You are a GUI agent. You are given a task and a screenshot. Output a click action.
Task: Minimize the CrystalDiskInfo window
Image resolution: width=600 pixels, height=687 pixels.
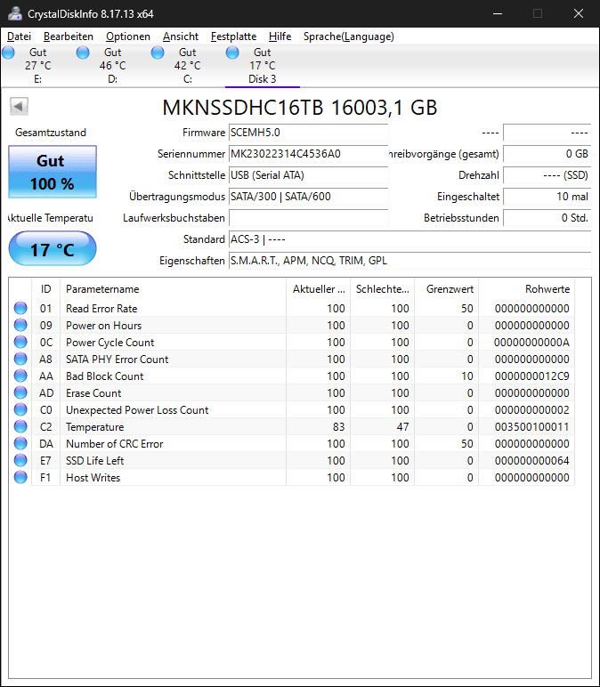click(x=498, y=13)
